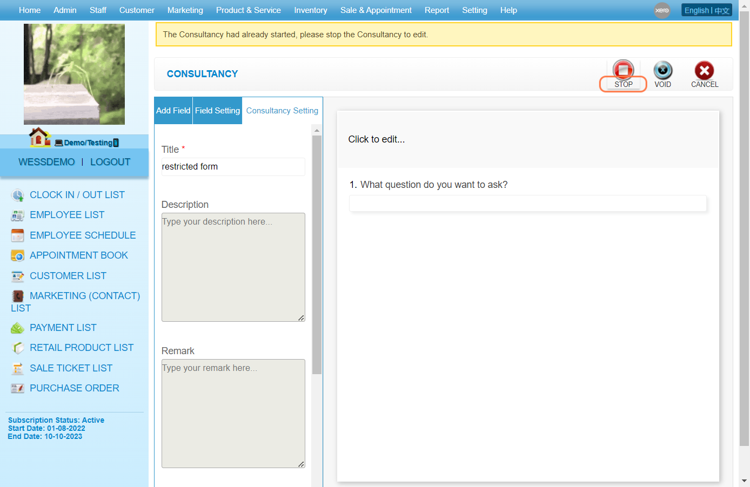Open CLOCK IN / OUT LIST link
Screen dimensions: 750x487
pyautogui.click(x=77, y=195)
